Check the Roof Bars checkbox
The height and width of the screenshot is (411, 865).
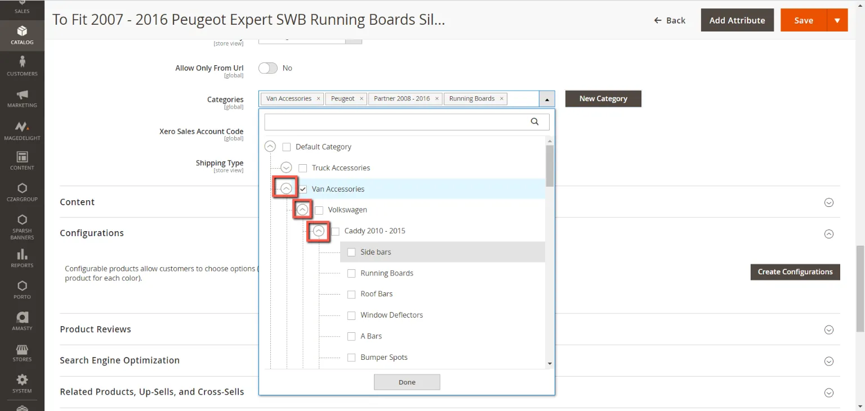[x=351, y=294]
